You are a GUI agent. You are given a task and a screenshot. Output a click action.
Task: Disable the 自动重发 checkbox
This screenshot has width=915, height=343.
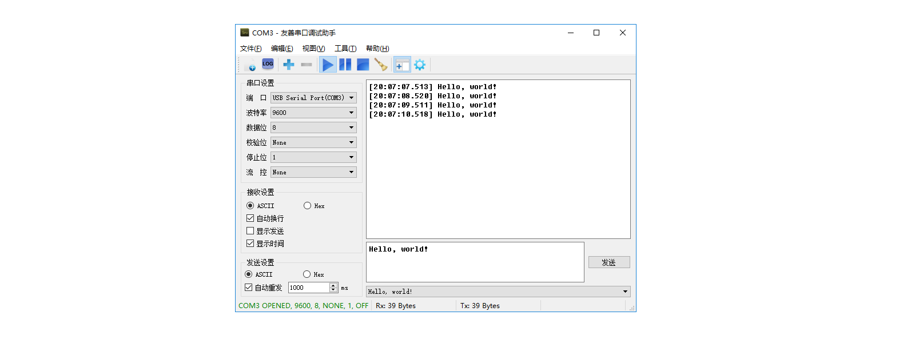(249, 288)
